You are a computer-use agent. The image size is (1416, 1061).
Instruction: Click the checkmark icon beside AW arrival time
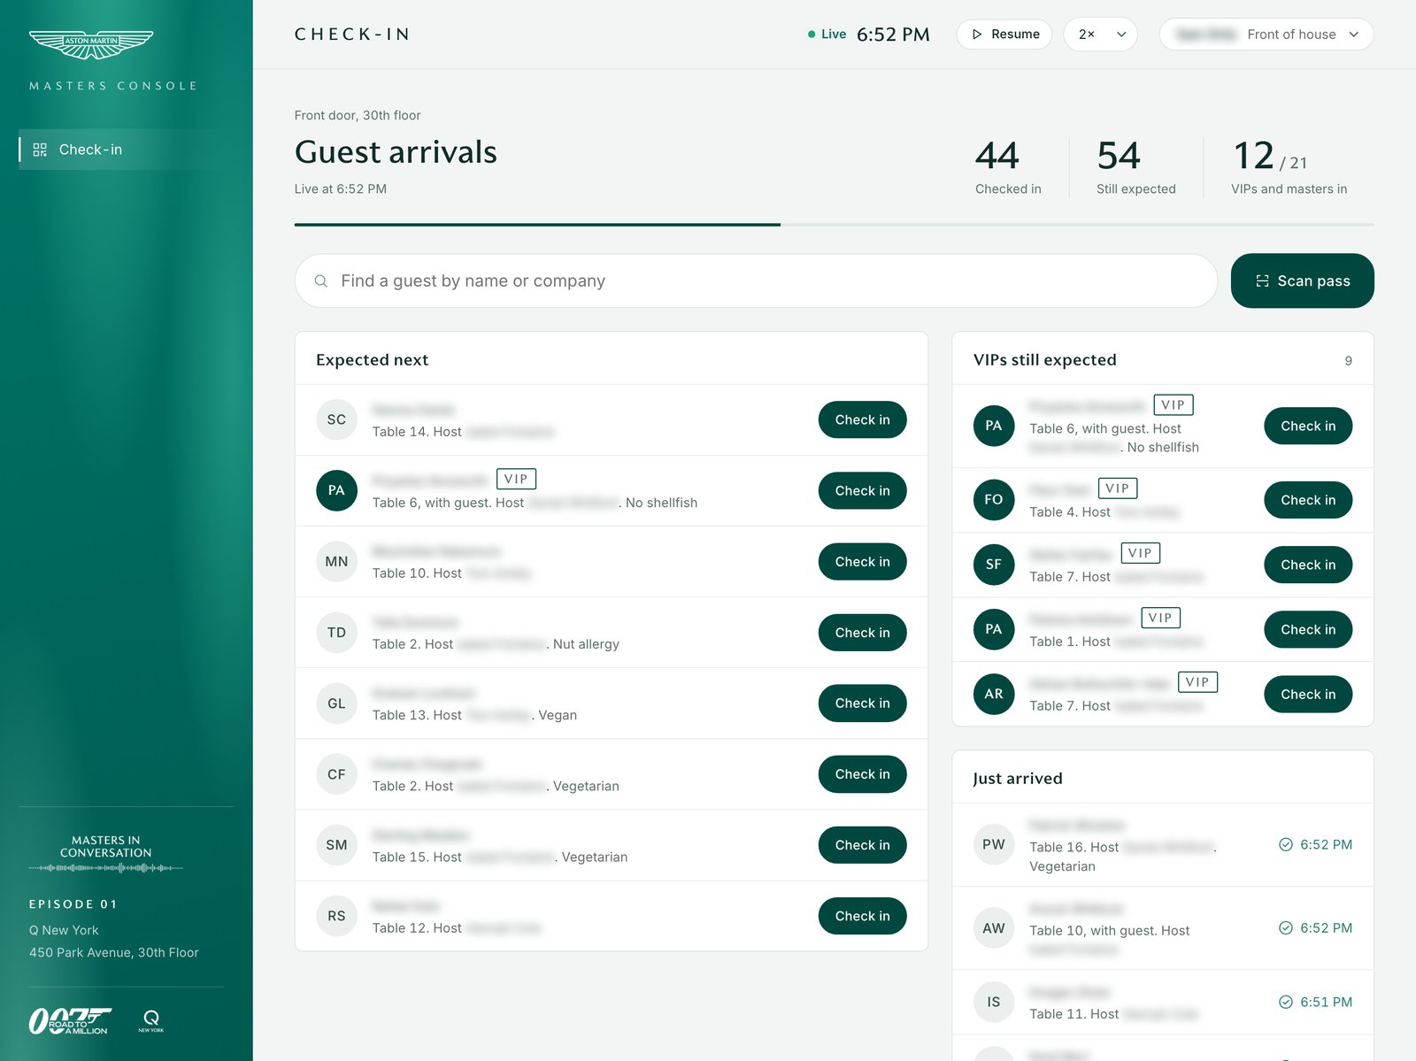1286,927
